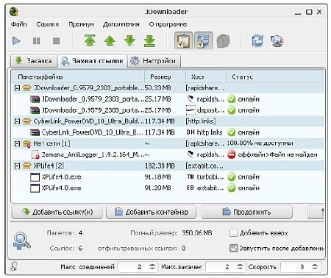
Task: Click Макс.закачек value field
Action: pos(221,267)
